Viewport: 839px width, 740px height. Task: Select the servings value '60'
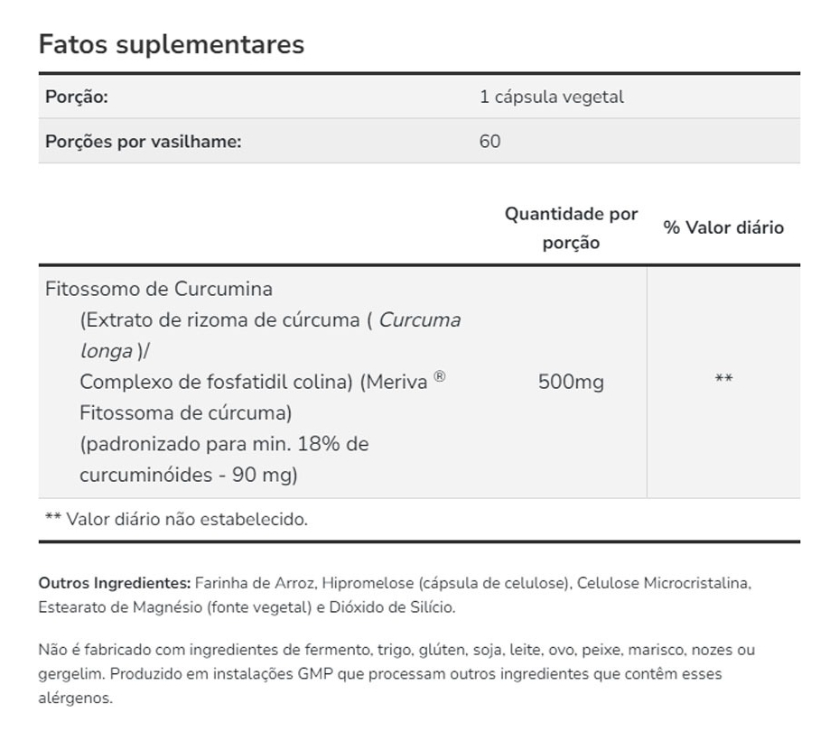pos(489,142)
